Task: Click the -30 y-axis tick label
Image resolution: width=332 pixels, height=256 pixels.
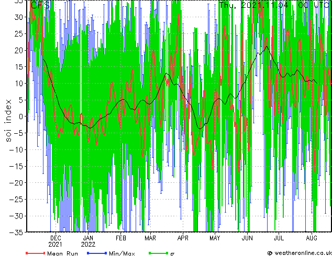Action: coord(17,216)
